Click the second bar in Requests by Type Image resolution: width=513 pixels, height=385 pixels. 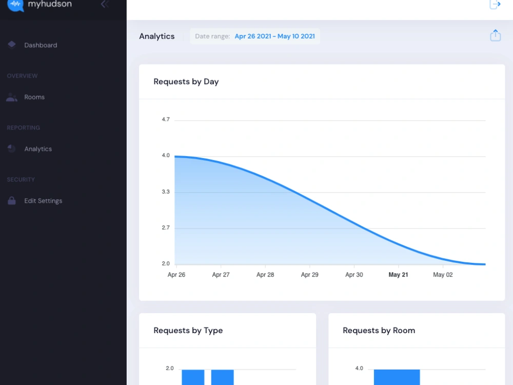tap(223, 377)
